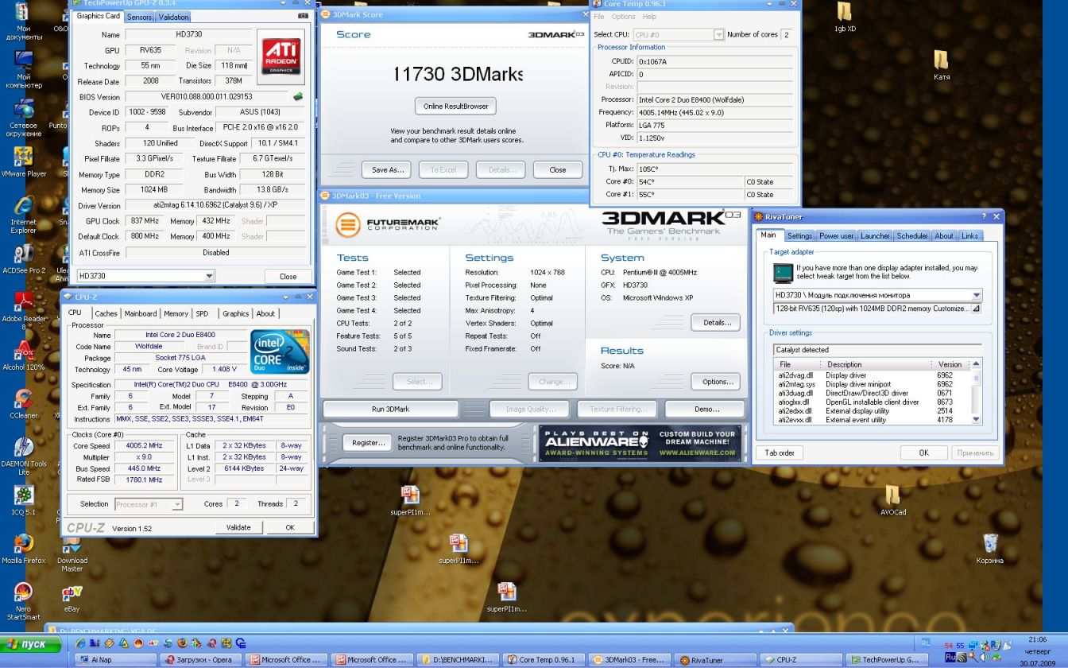
Task: Open Alcohol 120% desktop icon
Action: pyautogui.click(x=24, y=356)
